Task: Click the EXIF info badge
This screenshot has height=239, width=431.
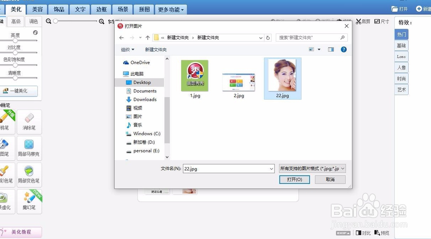Action: point(344,233)
